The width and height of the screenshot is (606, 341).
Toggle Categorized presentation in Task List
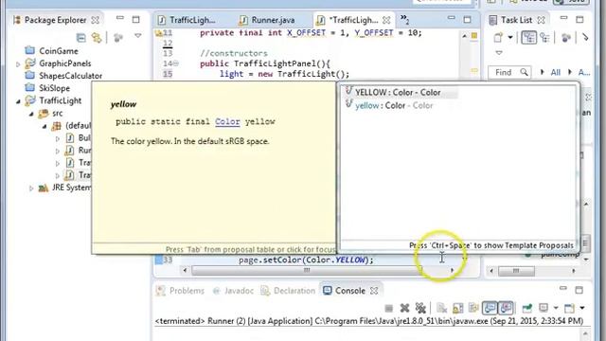coord(528,38)
